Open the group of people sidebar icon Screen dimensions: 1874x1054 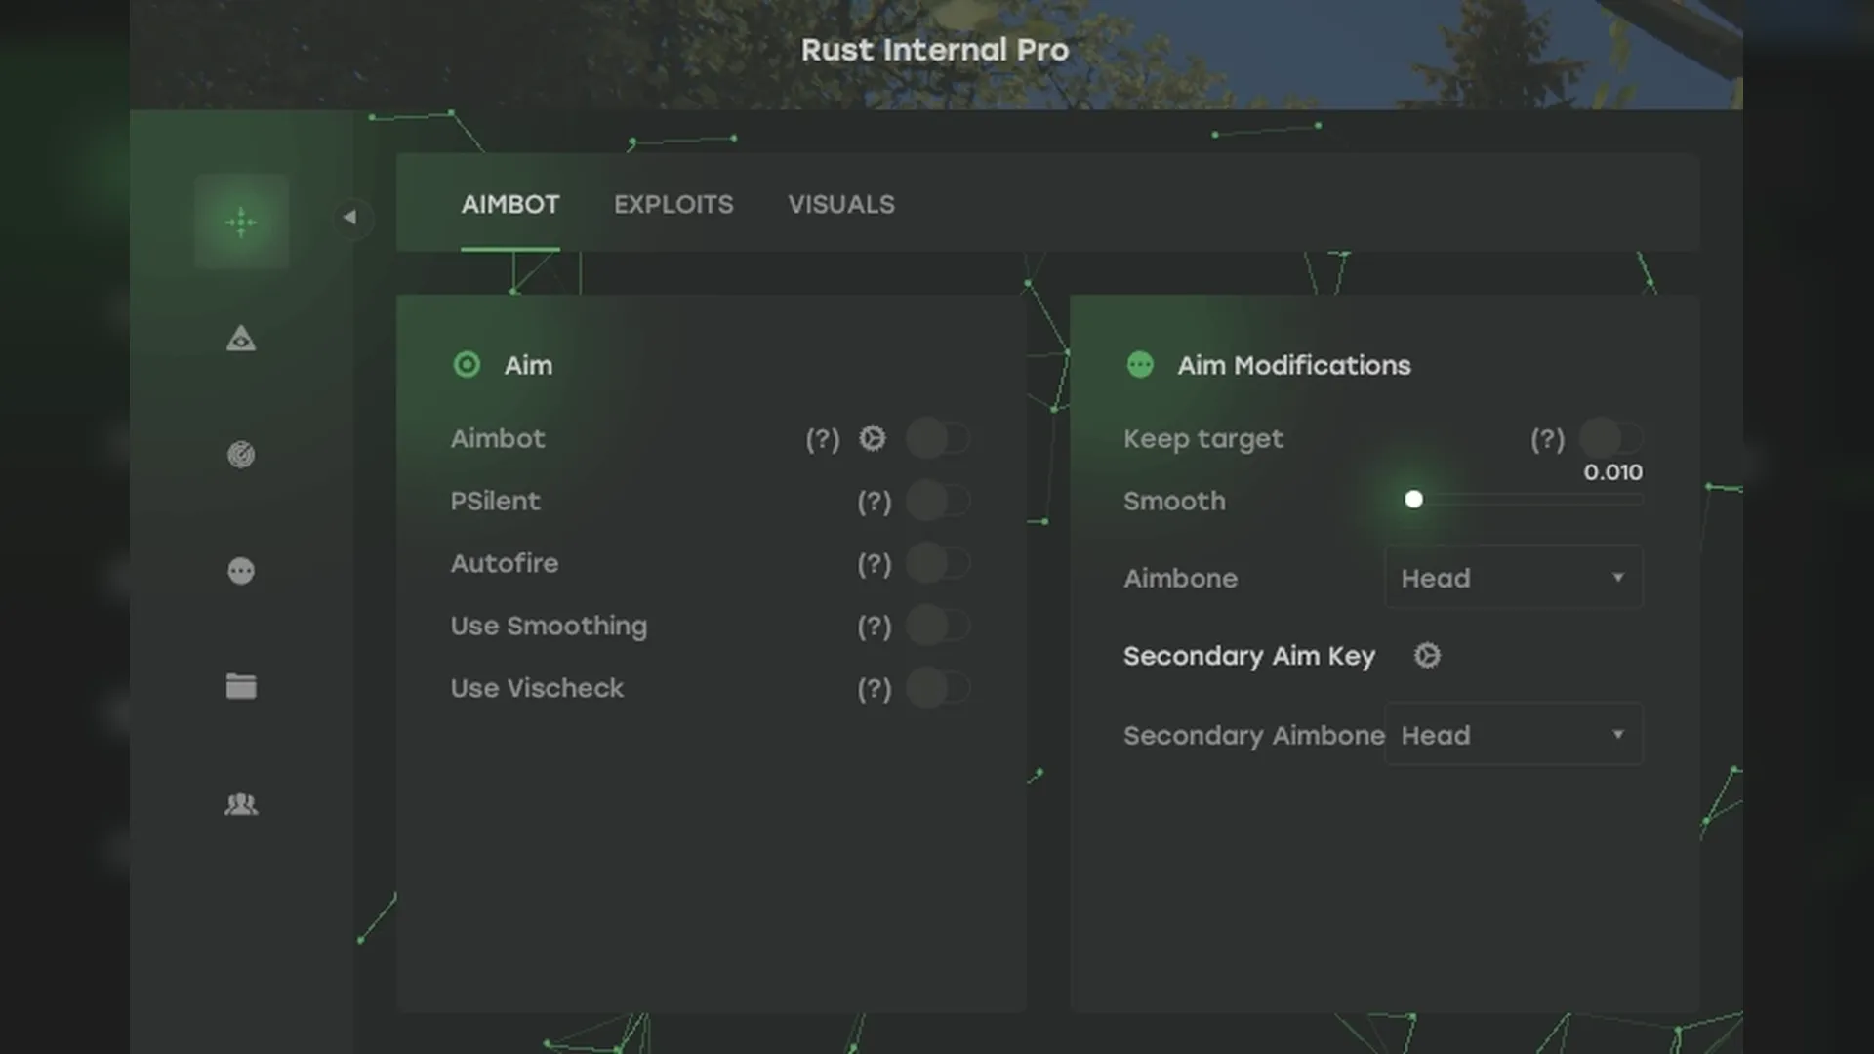pyautogui.click(x=241, y=804)
